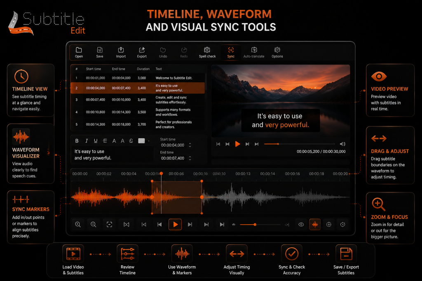Viewport: 422px width, 281px height.
Task: Open a subtitle file with Open
Action: (79, 52)
